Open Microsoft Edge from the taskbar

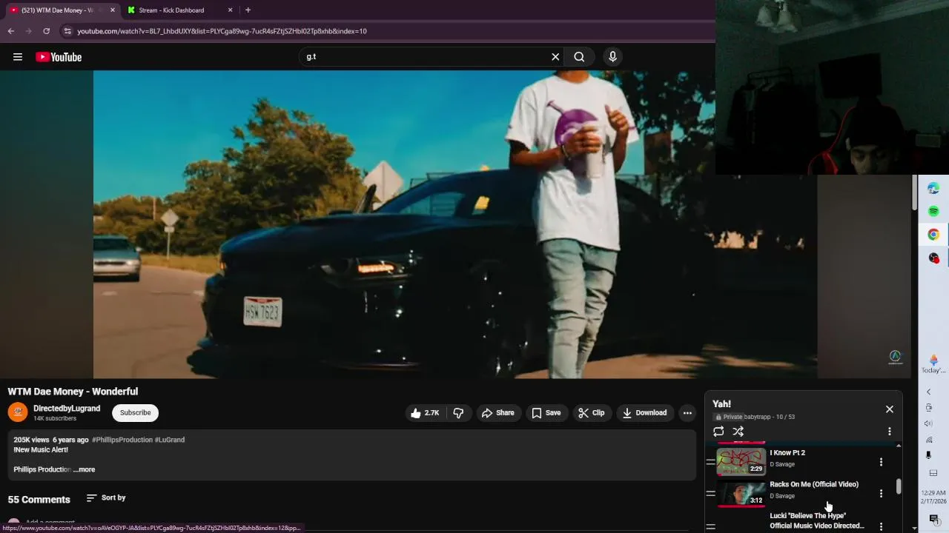pyautogui.click(x=933, y=189)
